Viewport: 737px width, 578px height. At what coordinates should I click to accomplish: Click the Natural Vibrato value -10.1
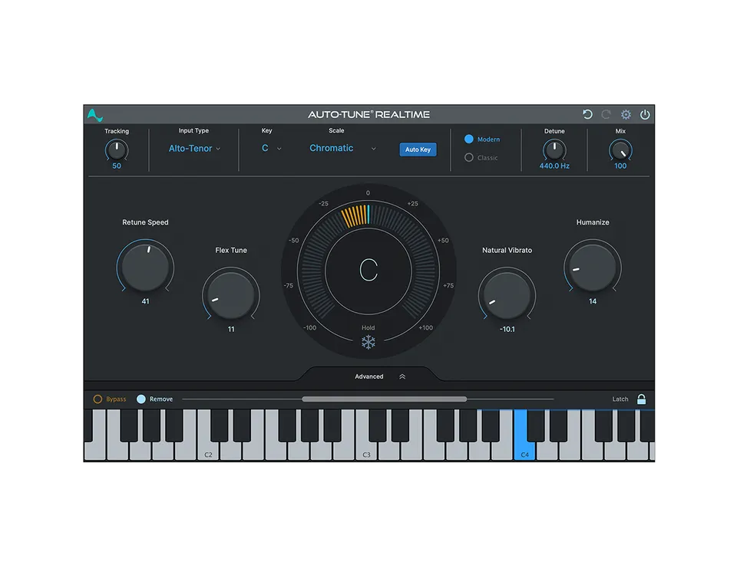coord(507,330)
